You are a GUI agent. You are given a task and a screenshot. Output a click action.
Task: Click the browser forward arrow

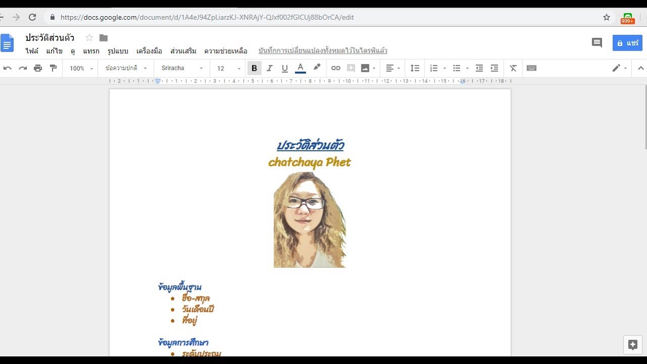tap(16, 17)
